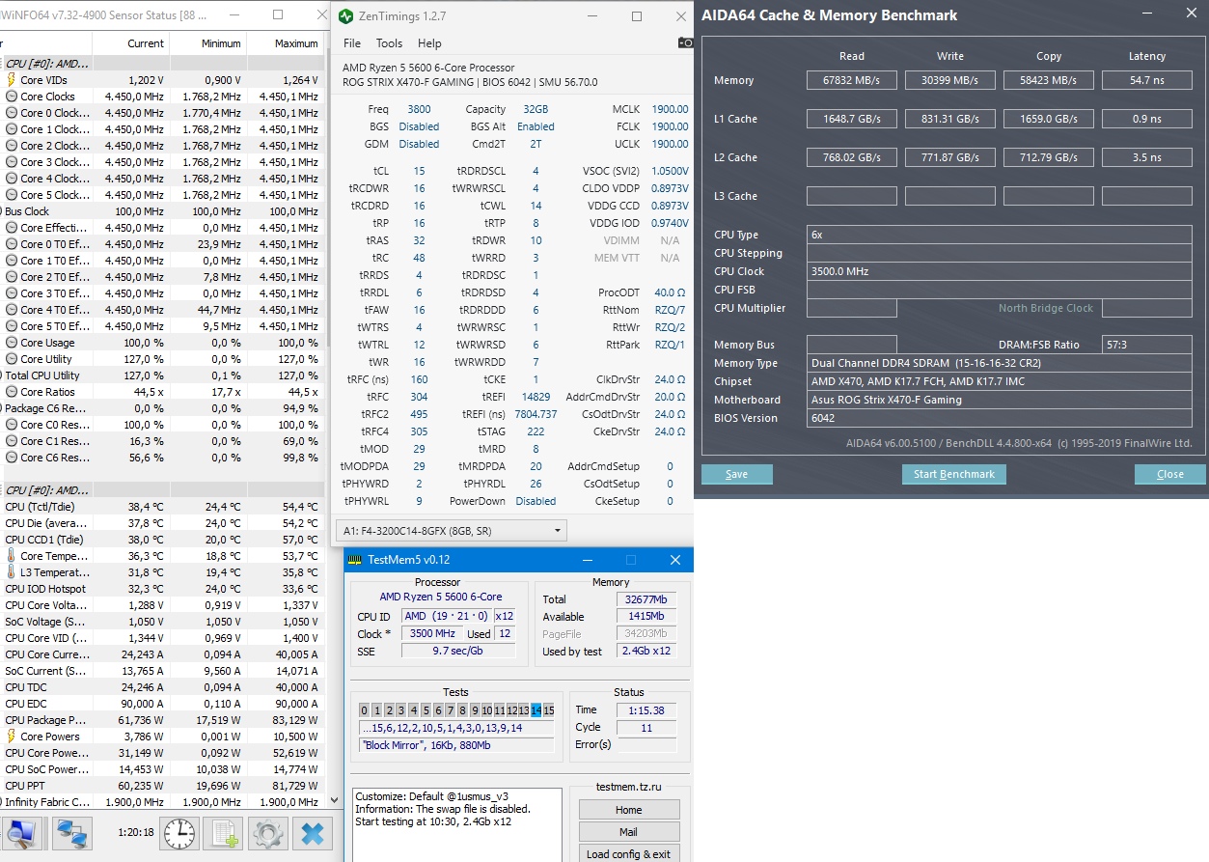Select the CPU EDC row in HWiNFO

pyautogui.click(x=161, y=704)
